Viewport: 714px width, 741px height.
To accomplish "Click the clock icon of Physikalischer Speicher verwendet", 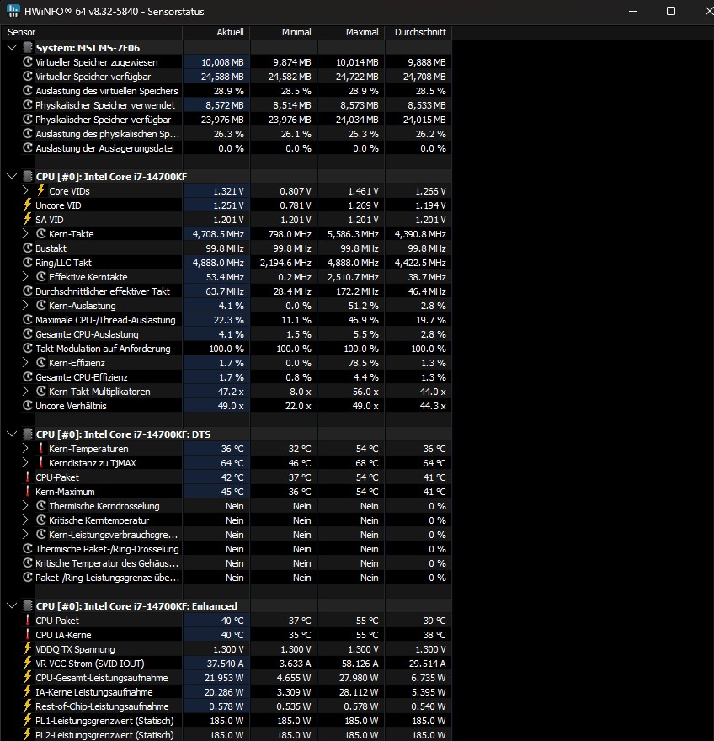I will 28,105.
